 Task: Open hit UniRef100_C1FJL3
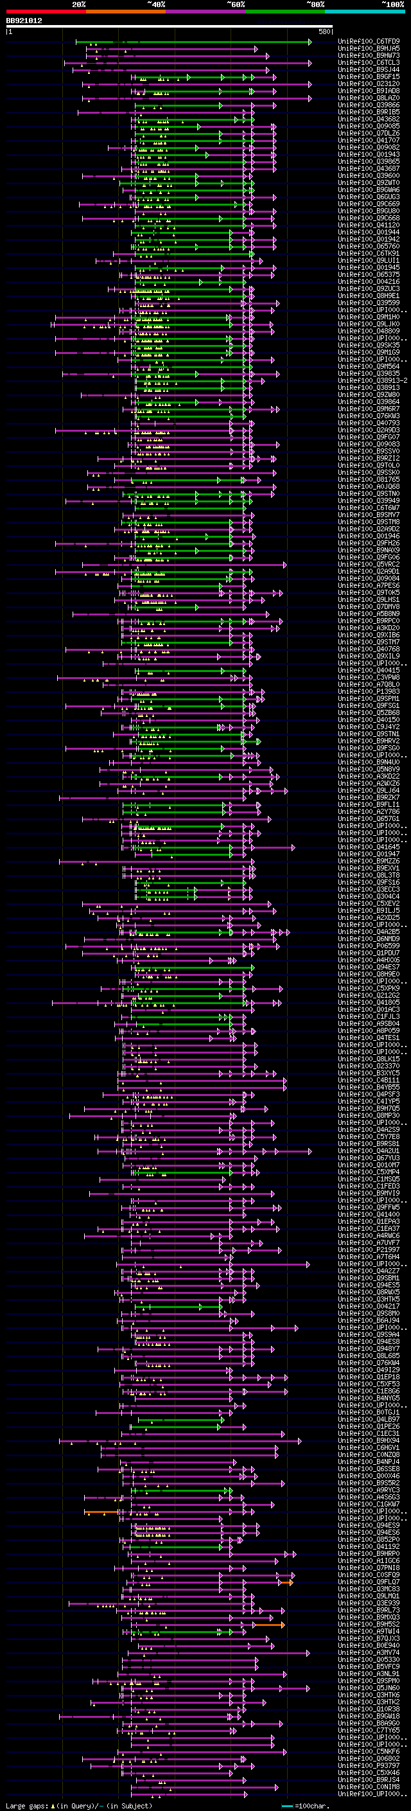[x=369, y=1016]
